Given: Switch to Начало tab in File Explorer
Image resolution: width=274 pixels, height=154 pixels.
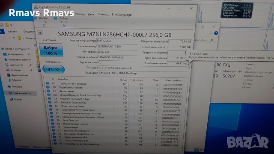Looking at the screenshot, I should [12, 31].
